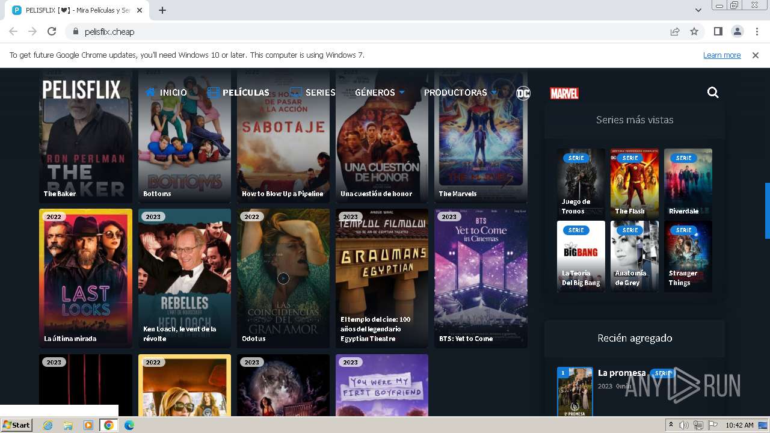Open Ken Loach, le vent de la révolte poster

[185, 278]
